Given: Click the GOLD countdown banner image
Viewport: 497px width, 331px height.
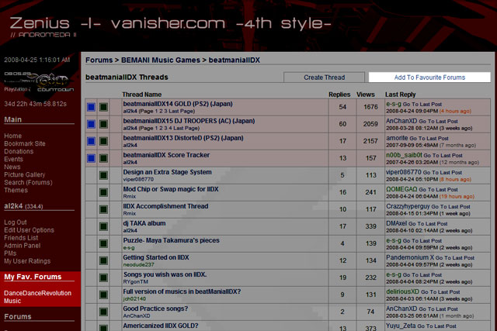Looking at the screenshot, I should pos(39,82).
